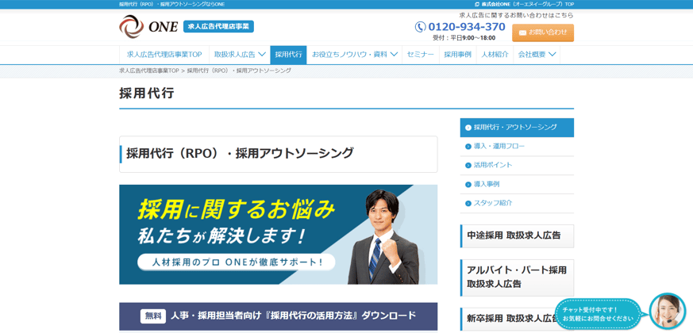This screenshot has width=693, height=333.
Task: Click the chat operator avatar icon
Action: point(667,312)
